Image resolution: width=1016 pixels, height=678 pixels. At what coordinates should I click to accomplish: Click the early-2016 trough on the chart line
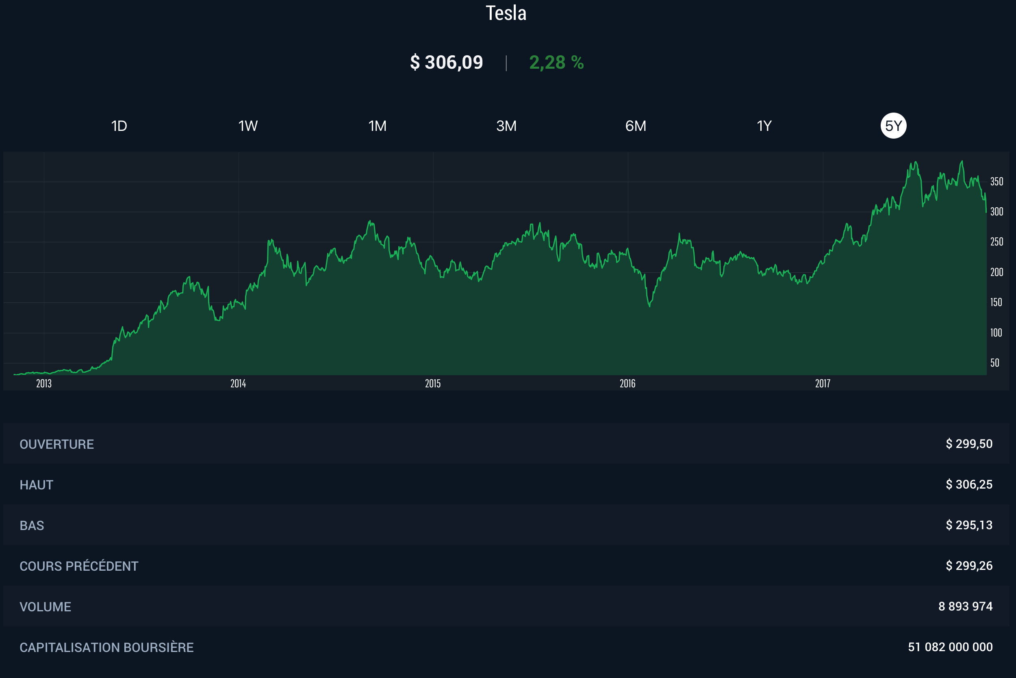click(x=649, y=306)
